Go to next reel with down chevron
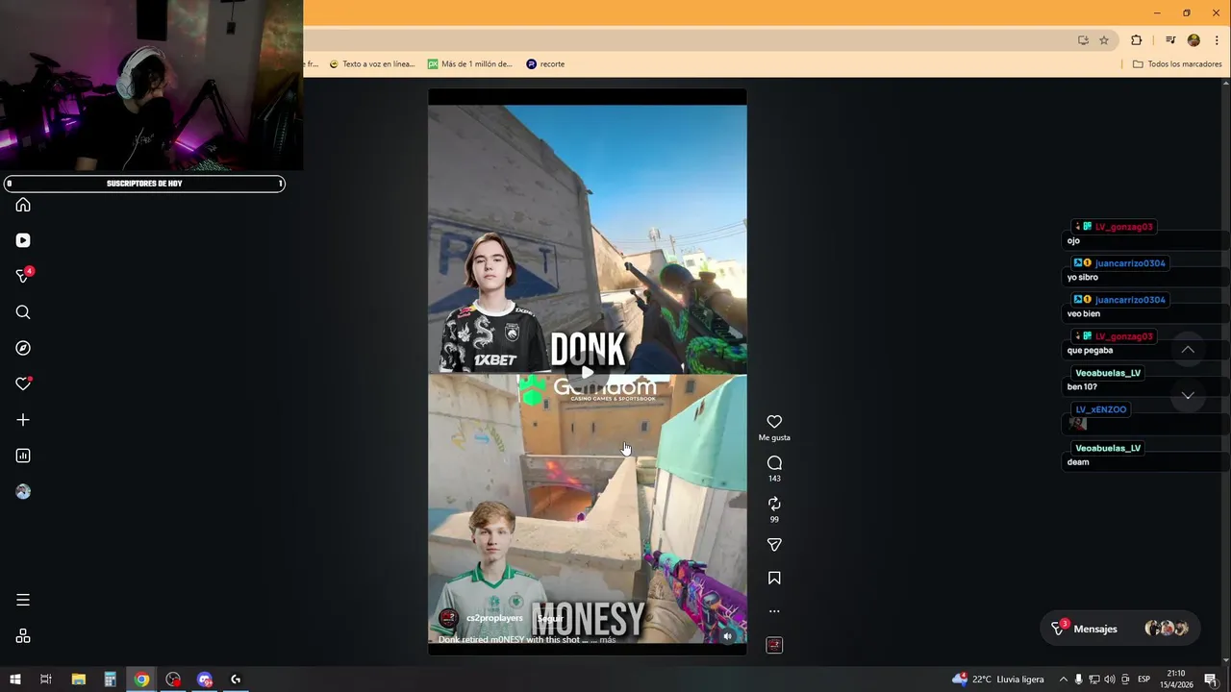The height and width of the screenshot is (692, 1231). coord(1188,395)
